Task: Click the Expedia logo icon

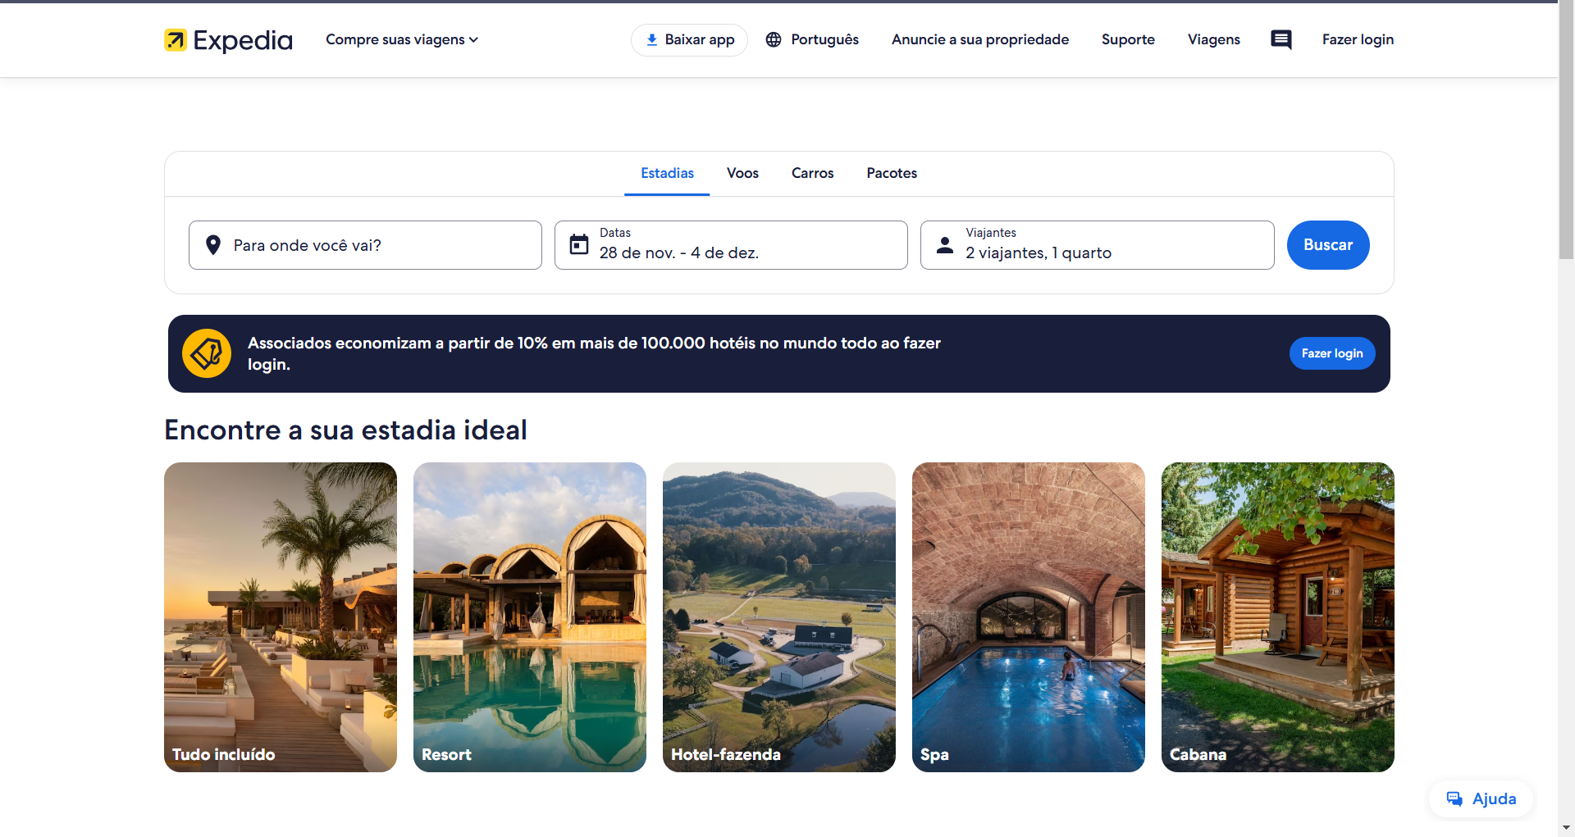Action: (176, 40)
